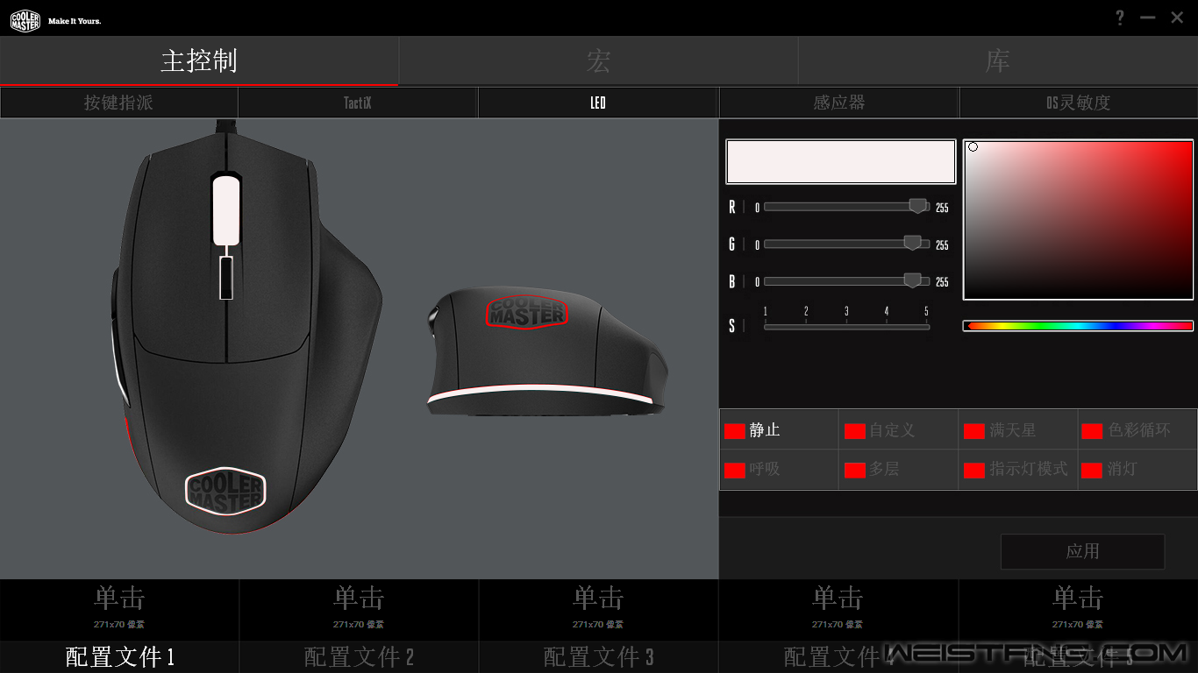Select the 满天星 lighting mode
The height and width of the screenshot is (673, 1198).
(1017, 430)
